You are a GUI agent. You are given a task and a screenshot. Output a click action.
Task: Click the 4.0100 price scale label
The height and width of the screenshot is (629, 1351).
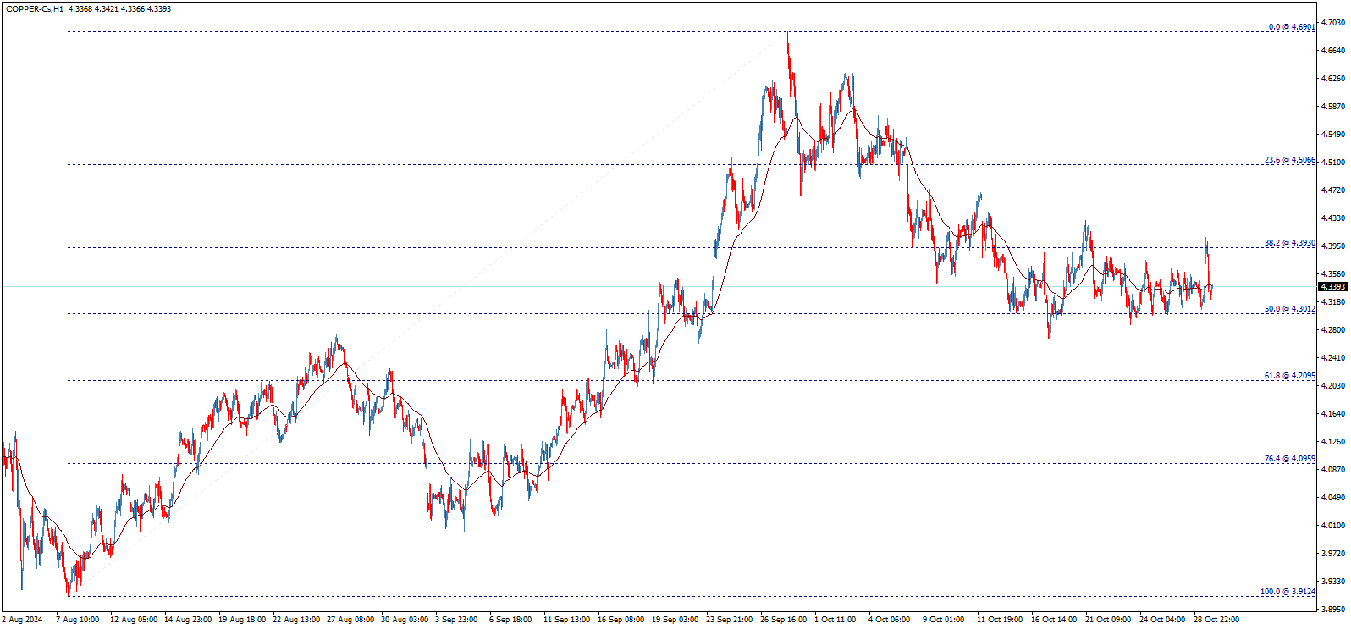[x=1332, y=526]
